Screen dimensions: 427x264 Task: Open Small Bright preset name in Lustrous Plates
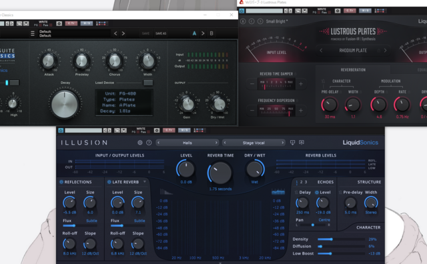277,21
